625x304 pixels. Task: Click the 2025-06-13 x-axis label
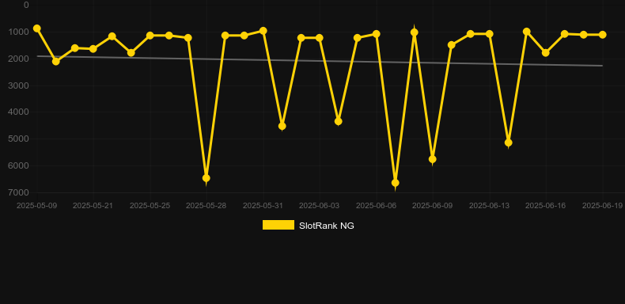489,206
